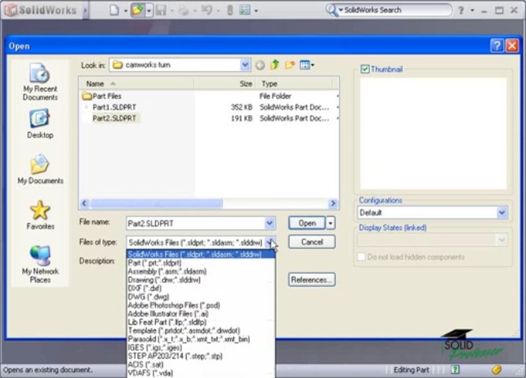Select DWG (*.dwg) file type
526x378 pixels.
coord(200,297)
